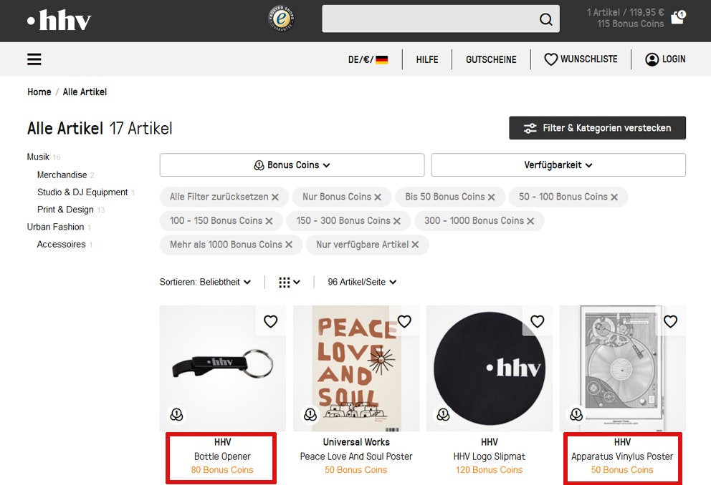The image size is (711, 485).
Task: Add Bottle Opener to wishlist heart
Action: (x=270, y=322)
